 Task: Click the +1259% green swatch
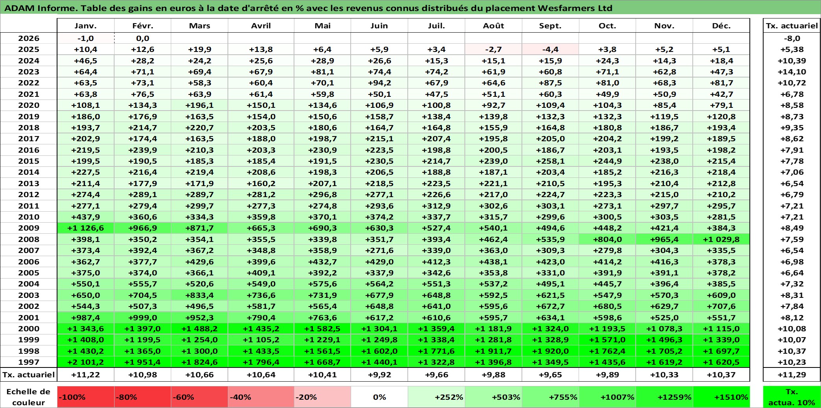pos(664,397)
